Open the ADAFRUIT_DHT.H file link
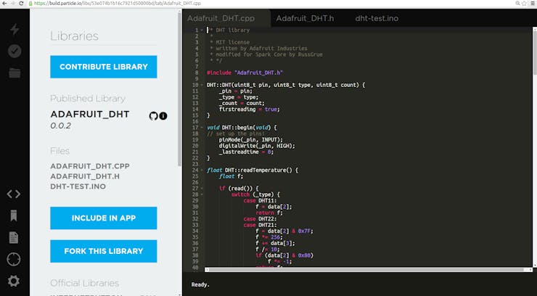 [x=85, y=176]
